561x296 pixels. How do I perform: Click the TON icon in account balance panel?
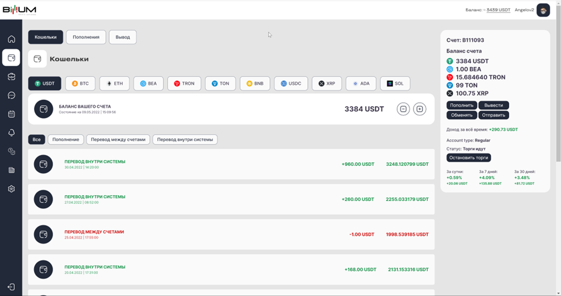pos(450,85)
